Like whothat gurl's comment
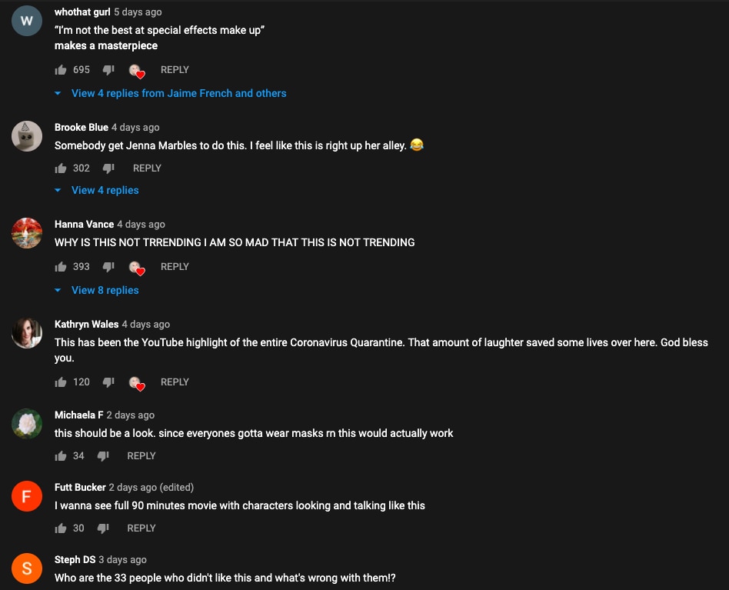This screenshot has height=590, width=729. [61, 70]
